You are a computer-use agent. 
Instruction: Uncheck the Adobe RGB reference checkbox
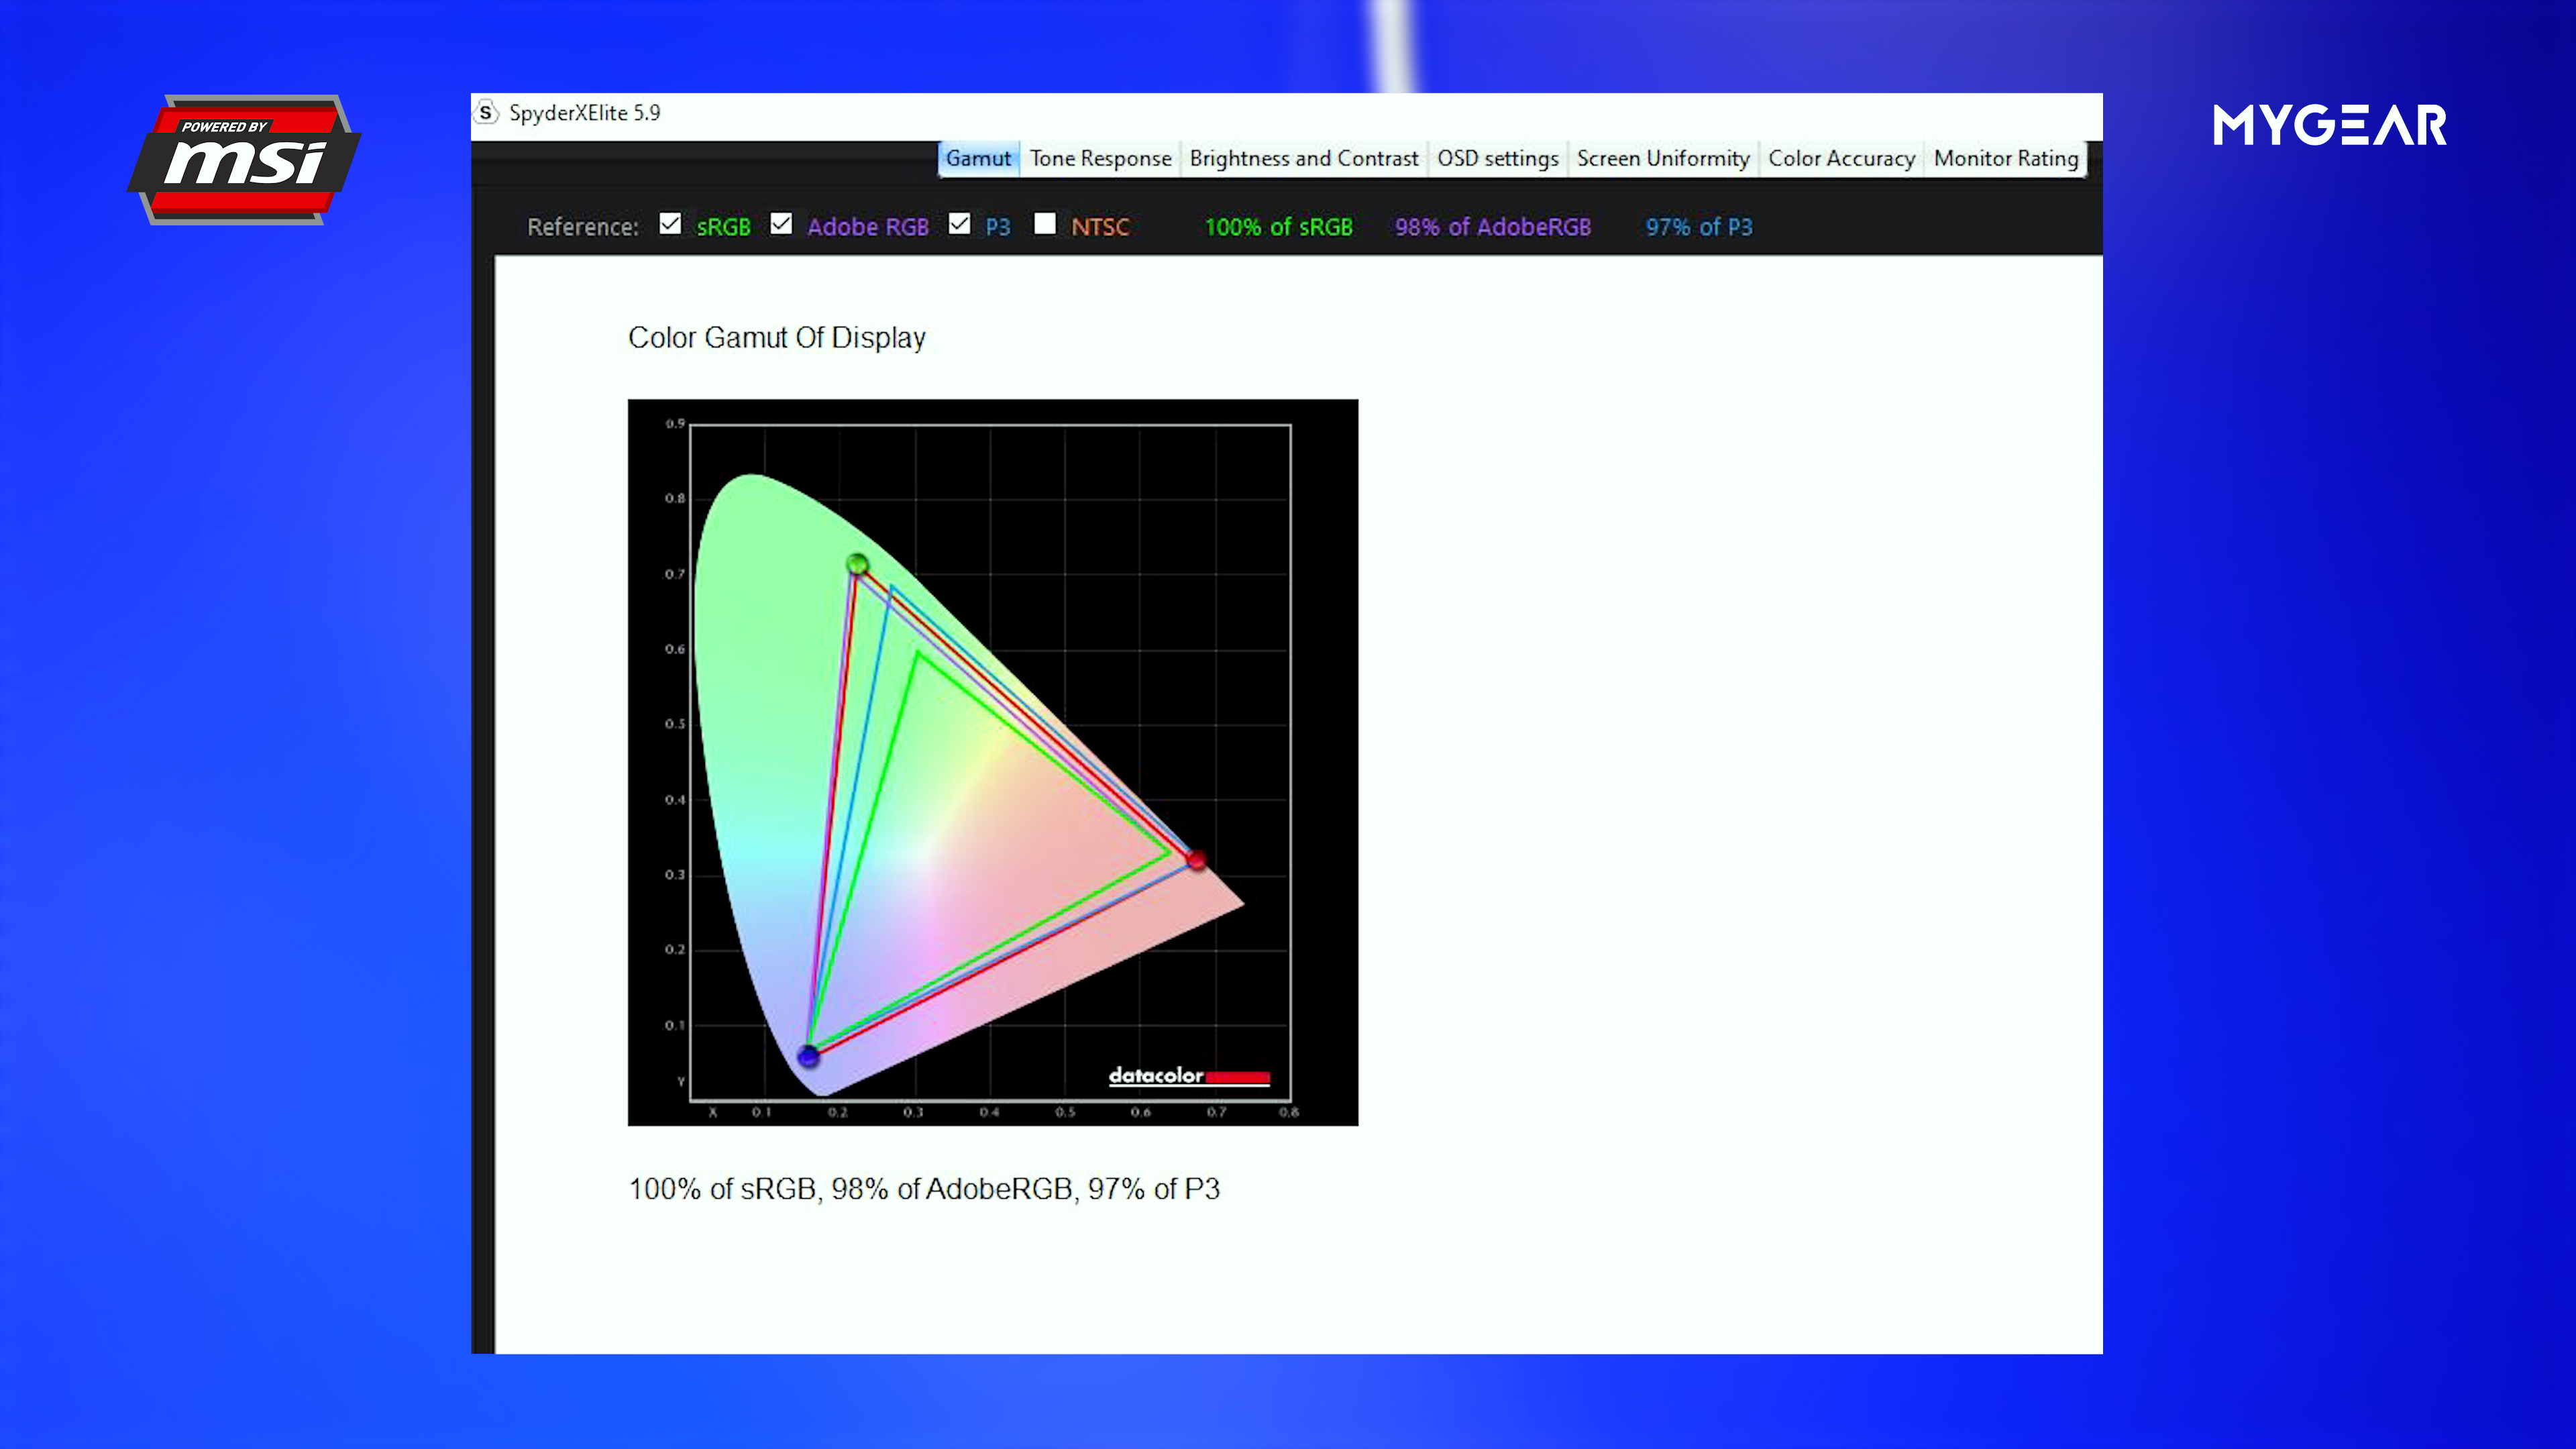(781, 224)
